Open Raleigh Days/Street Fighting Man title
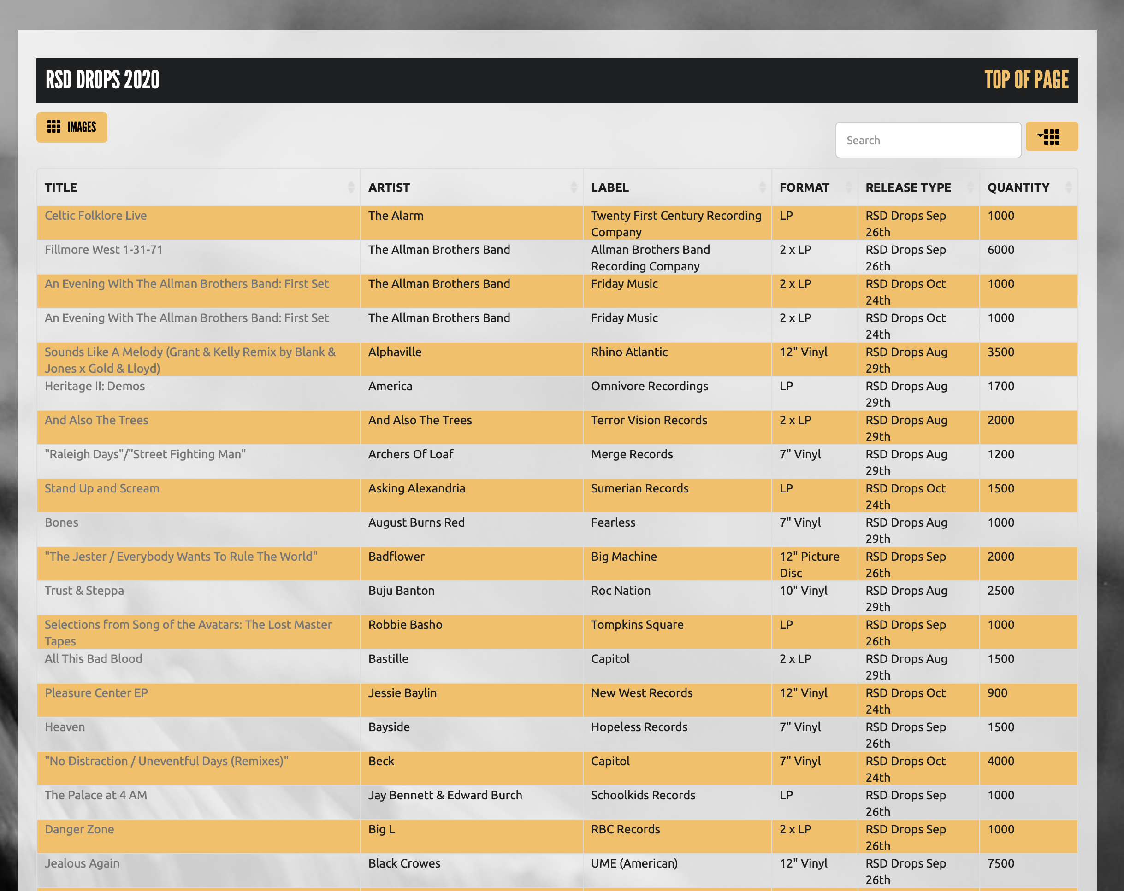Screen dimensions: 1124x891 [x=145, y=454]
